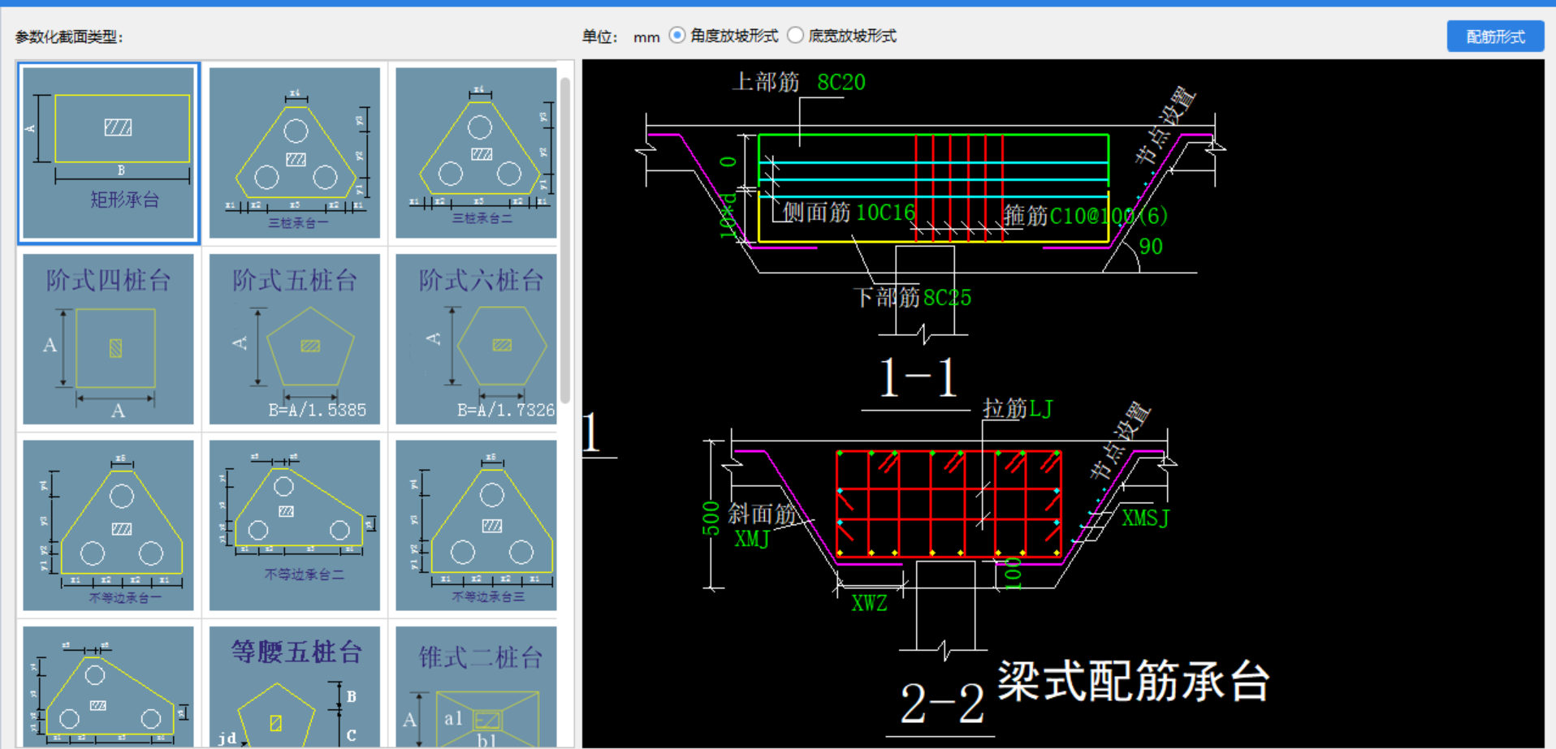Select the 锥式二桩台 thumbnail
The width and height of the screenshot is (1556, 749).
pos(477,687)
